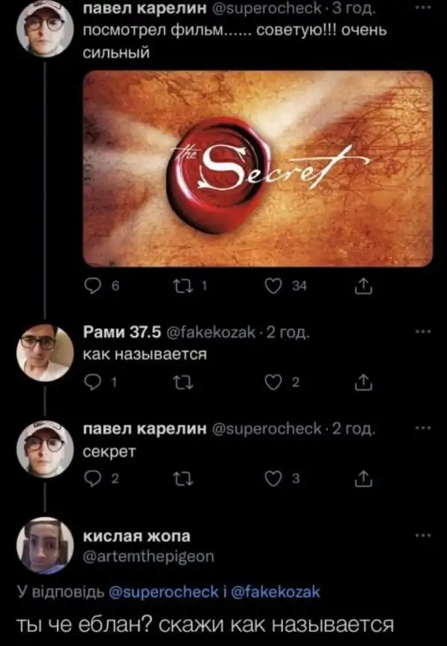Viewport: 447px width, 646px height.
Task: Open Рами 37.5's profile name
Action: pos(122,332)
